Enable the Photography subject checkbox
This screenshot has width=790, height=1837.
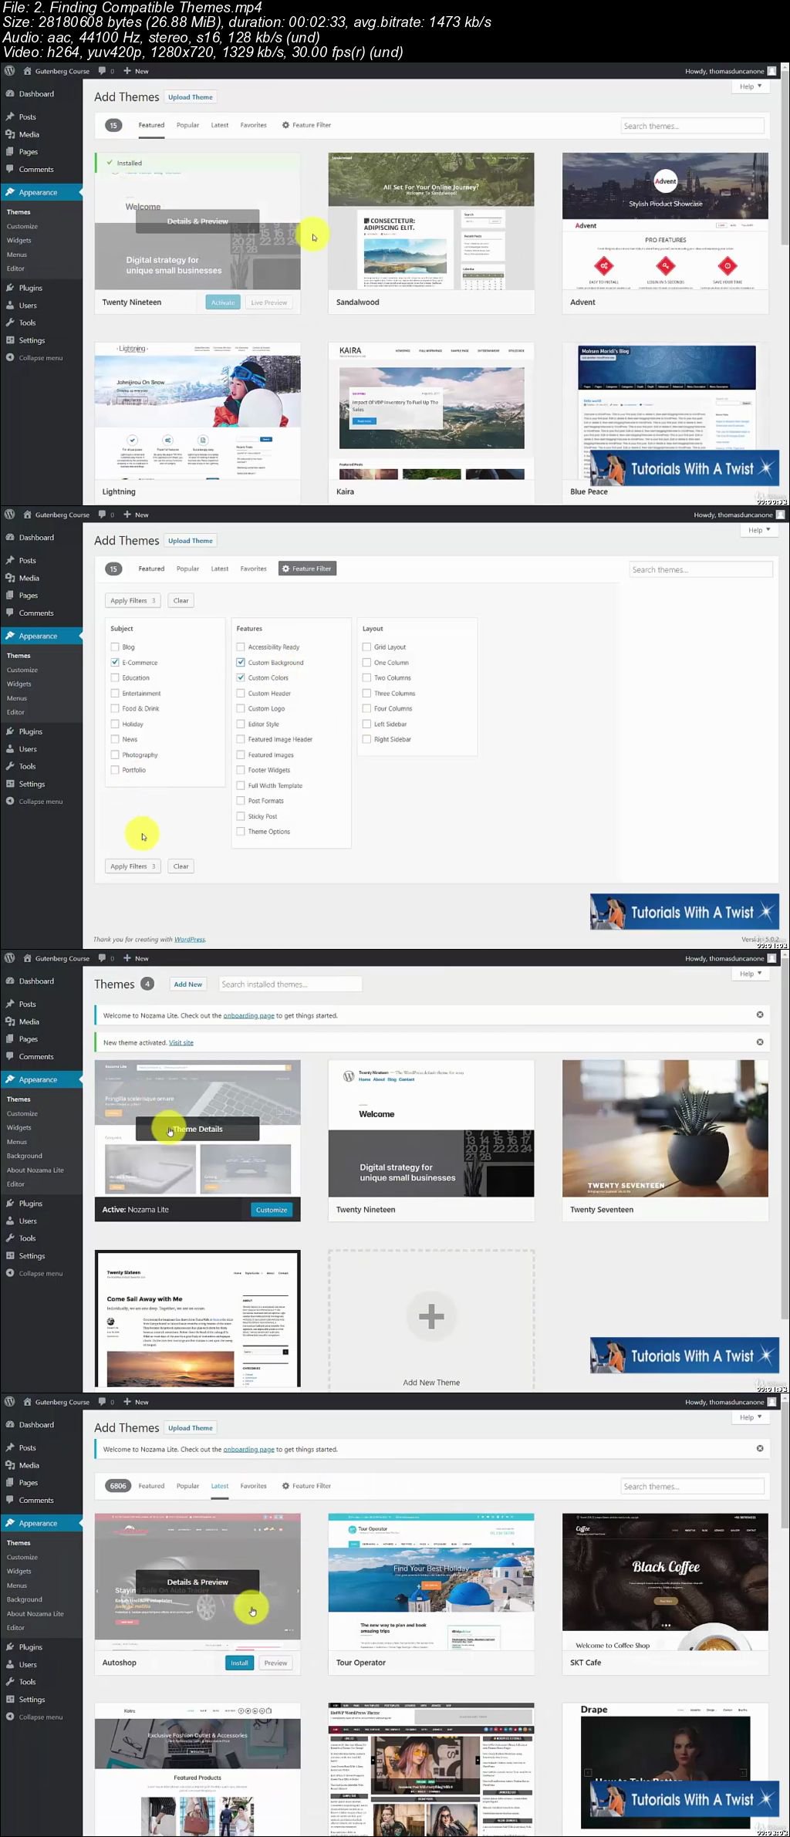click(x=115, y=755)
